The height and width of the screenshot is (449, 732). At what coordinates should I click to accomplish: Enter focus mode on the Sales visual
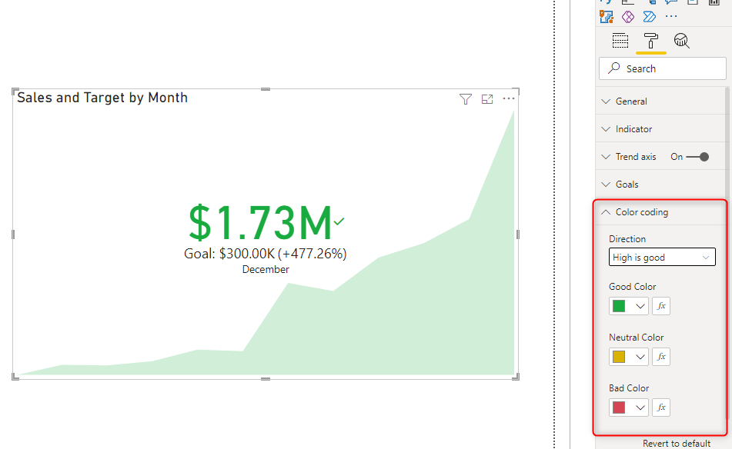(x=486, y=98)
